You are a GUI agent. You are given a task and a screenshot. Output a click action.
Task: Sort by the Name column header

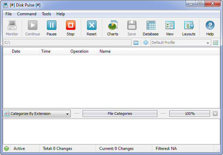click(x=159, y=51)
